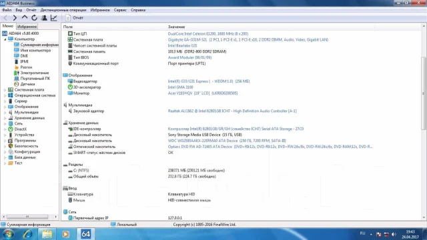Open the Датчики tree item
427x240 pixels.
click(25, 84)
